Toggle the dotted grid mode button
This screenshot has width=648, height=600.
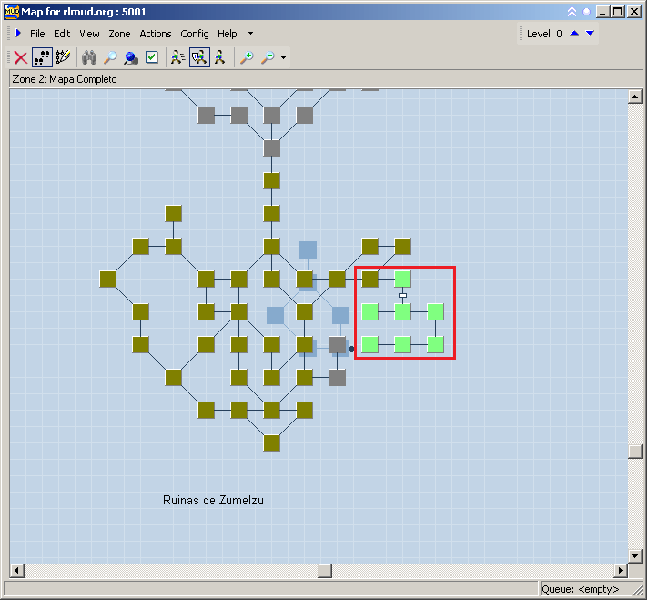pyautogui.click(x=42, y=57)
